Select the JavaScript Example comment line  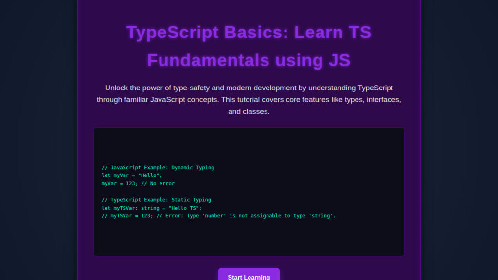[x=157, y=167]
